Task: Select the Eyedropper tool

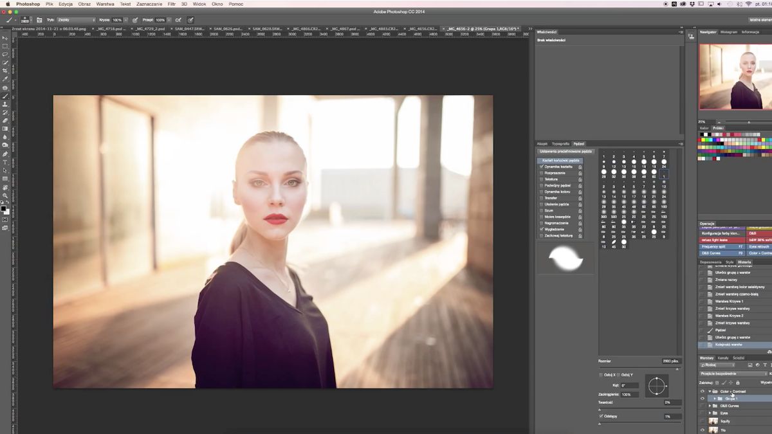Action: pyautogui.click(x=5, y=79)
